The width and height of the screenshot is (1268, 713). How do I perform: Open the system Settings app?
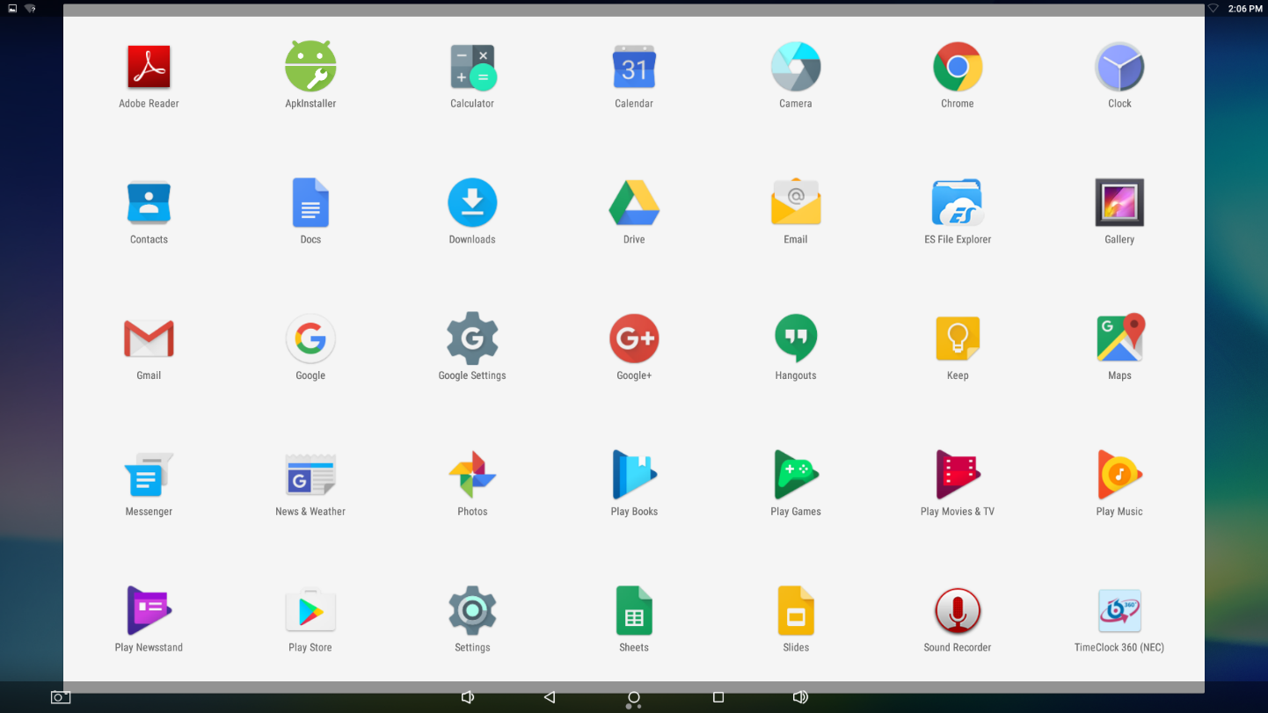472,611
